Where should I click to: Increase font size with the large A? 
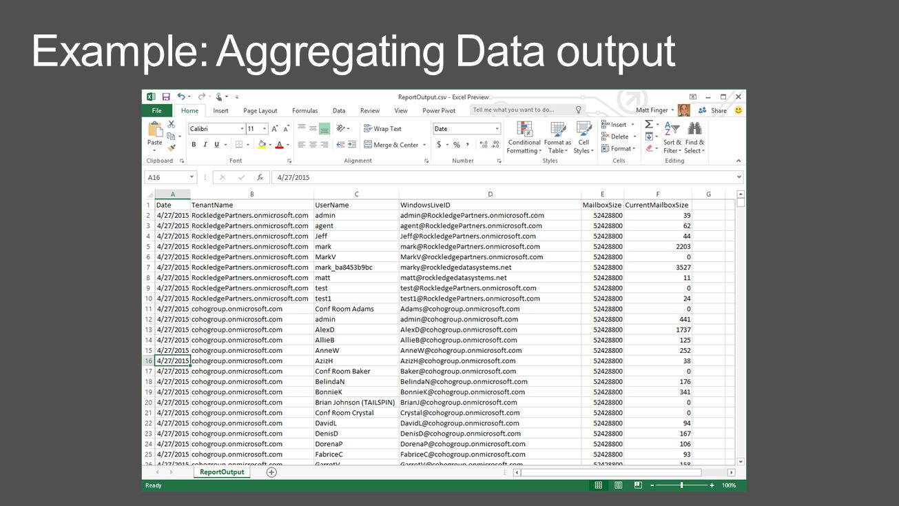tap(274, 129)
